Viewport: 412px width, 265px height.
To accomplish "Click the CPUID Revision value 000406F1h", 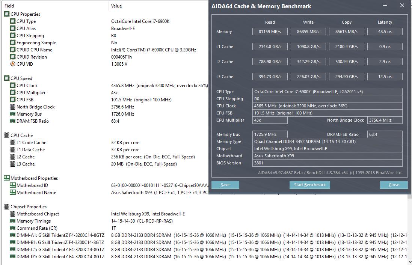I will click(x=121, y=57).
